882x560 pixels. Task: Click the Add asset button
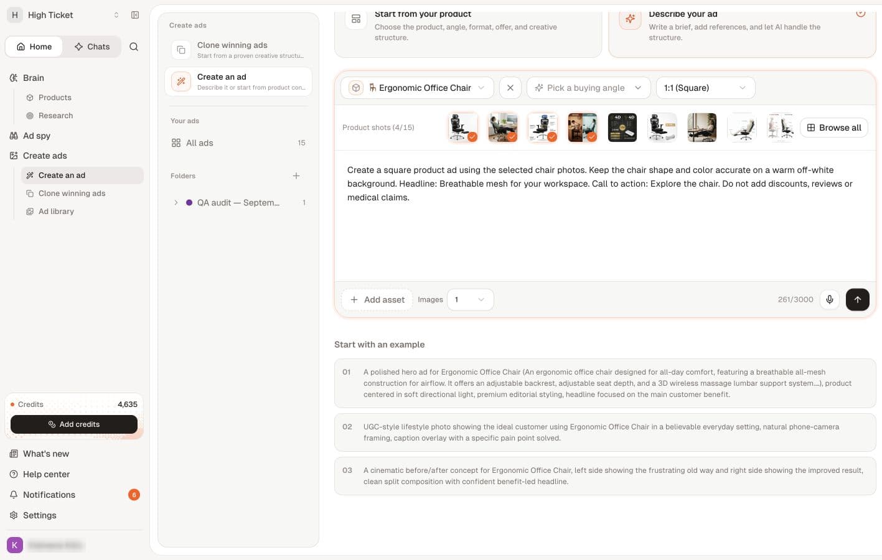(377, 299)
